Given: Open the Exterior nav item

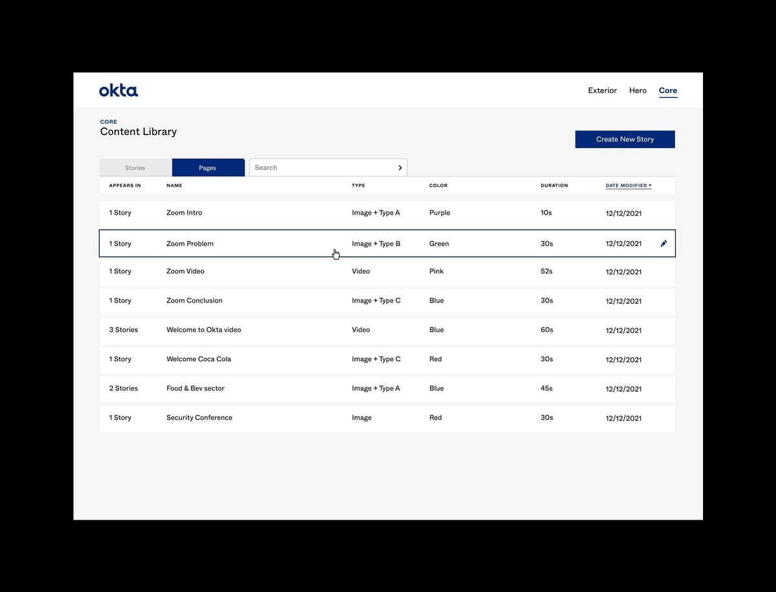Looking at the screenshot, I should tap(602, 90).
